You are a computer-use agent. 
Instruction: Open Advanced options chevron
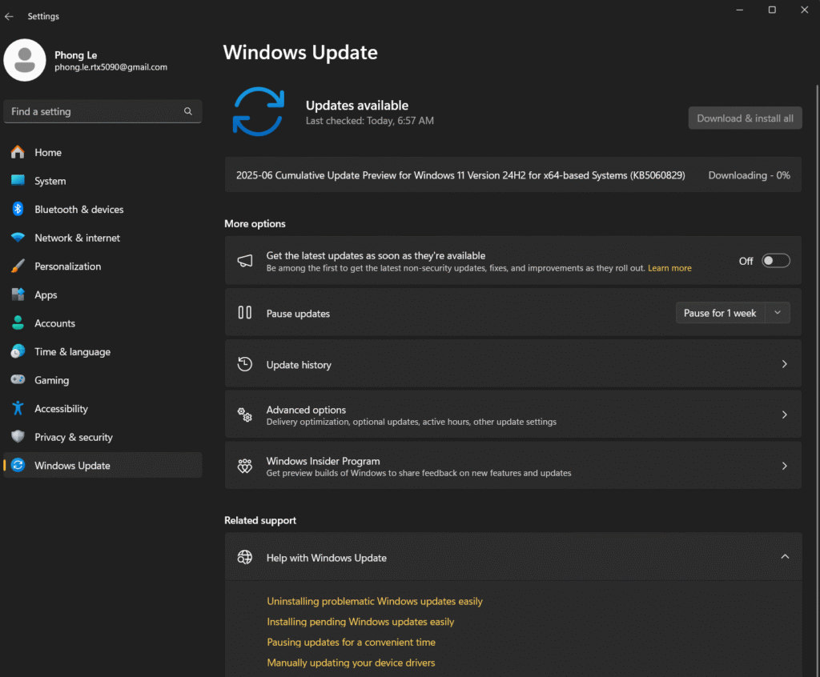tap(785, 415)
